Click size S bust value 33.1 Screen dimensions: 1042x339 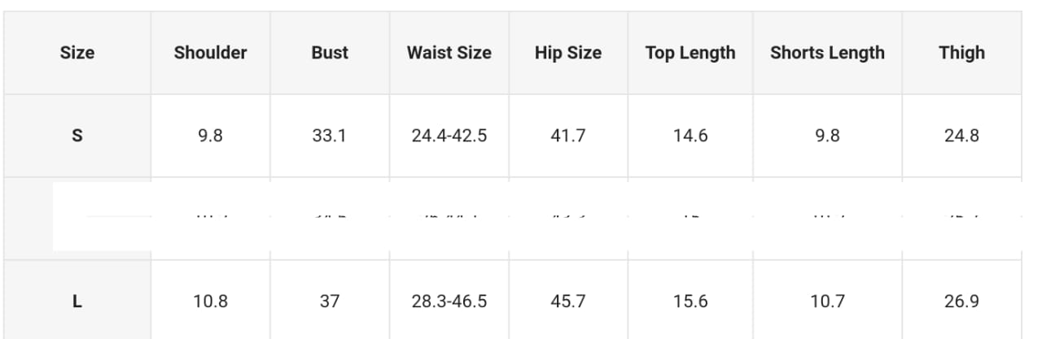(x=330, y=136)
